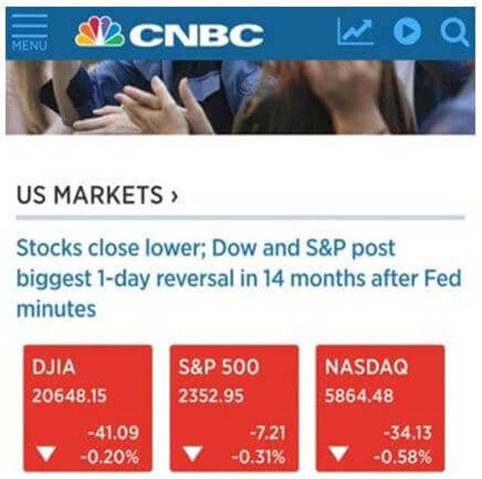
Task: Click the down arrow in NASDAQ tile
Action: 339,453
